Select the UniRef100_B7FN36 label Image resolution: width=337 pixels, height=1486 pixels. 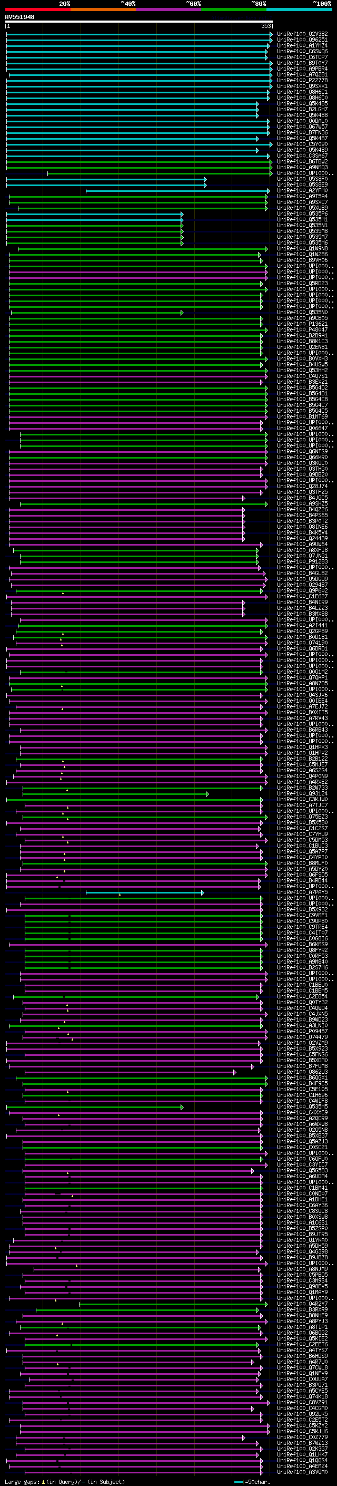point(302,133)
